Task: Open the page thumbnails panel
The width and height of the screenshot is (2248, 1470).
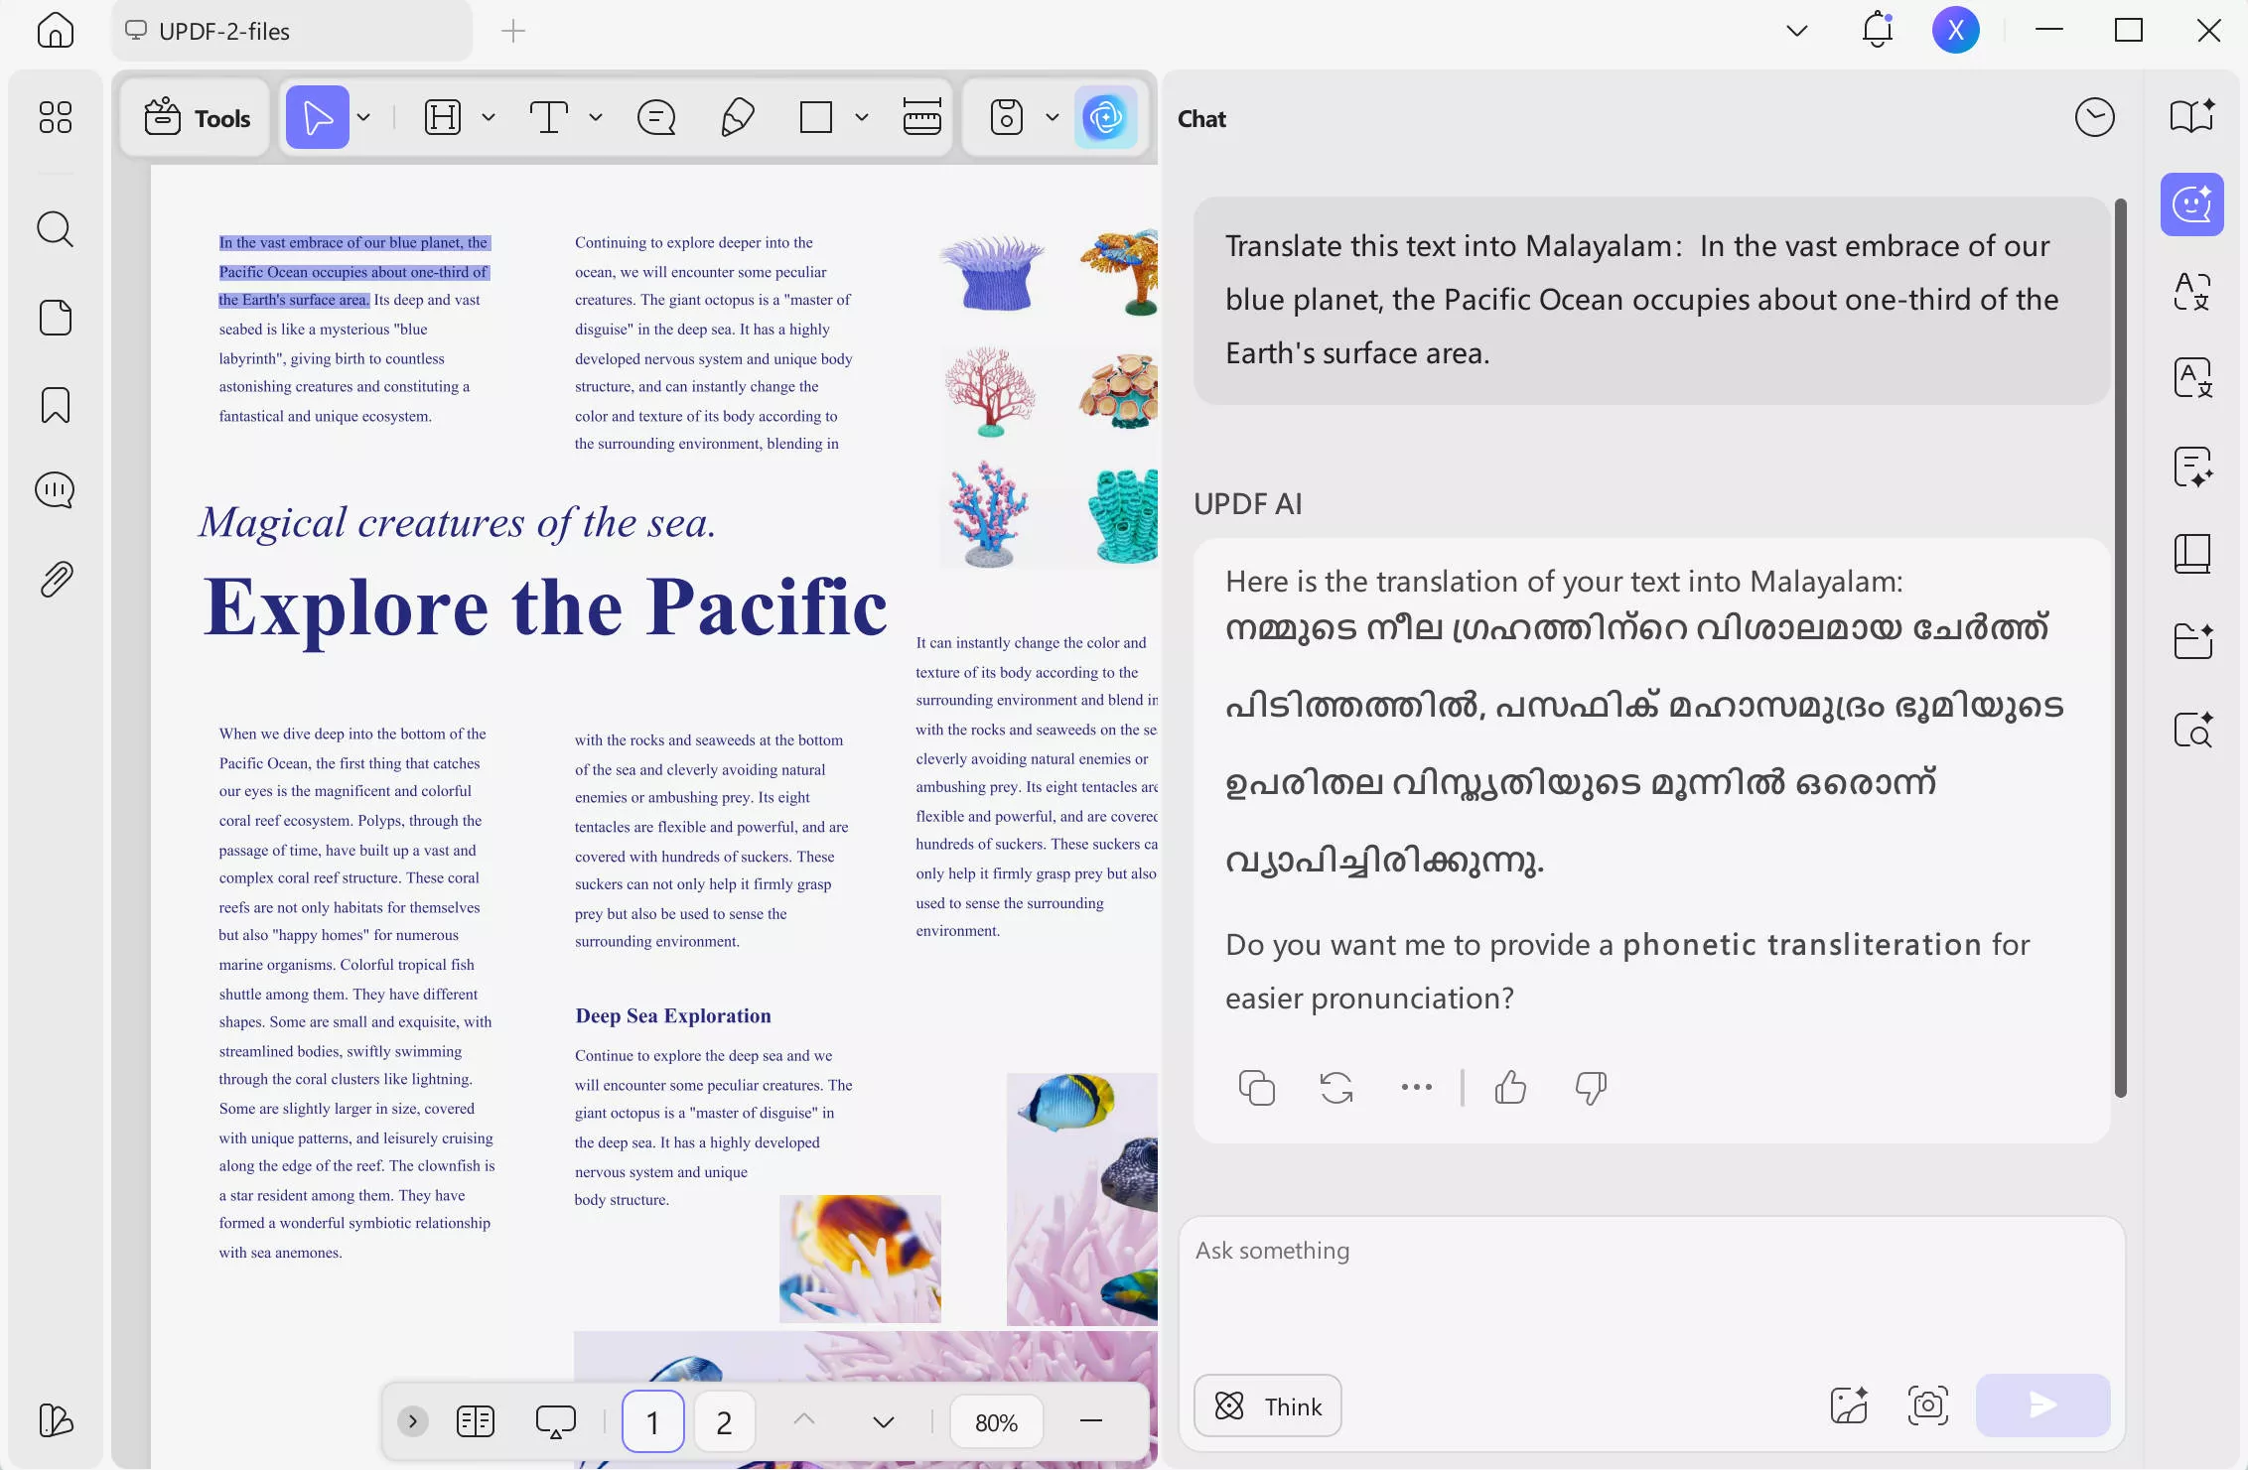Action: point(55,317)
